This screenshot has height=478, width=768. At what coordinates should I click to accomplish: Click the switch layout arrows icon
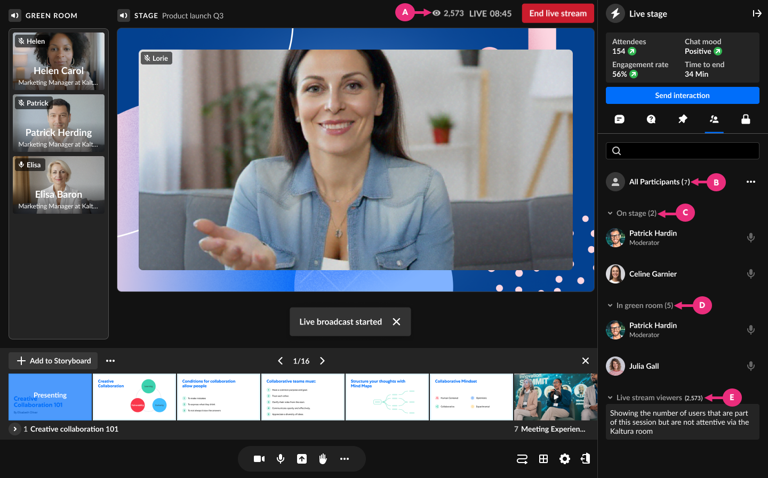coord(522,459)
